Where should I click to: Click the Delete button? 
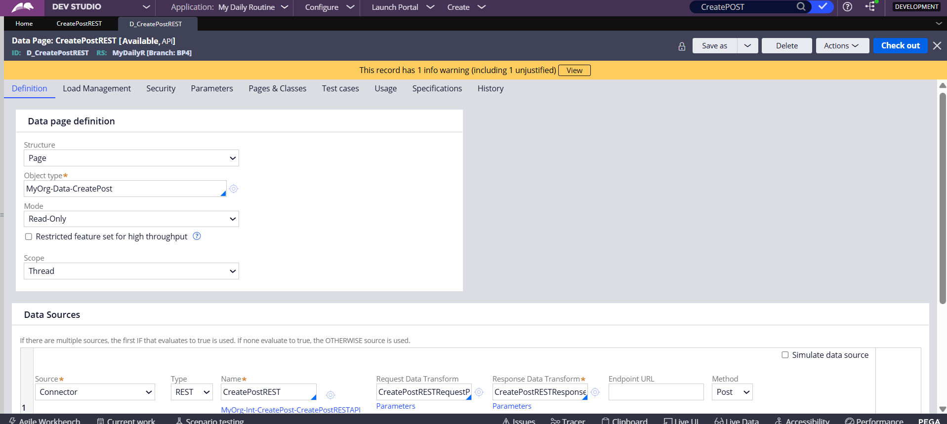[x=786, y=45]
